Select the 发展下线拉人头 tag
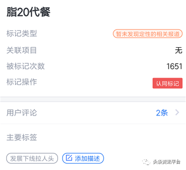The image size is (186, 170). point(32,158)
